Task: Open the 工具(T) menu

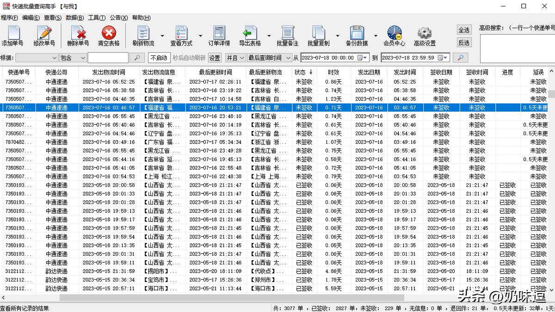Action: (98, 18)
